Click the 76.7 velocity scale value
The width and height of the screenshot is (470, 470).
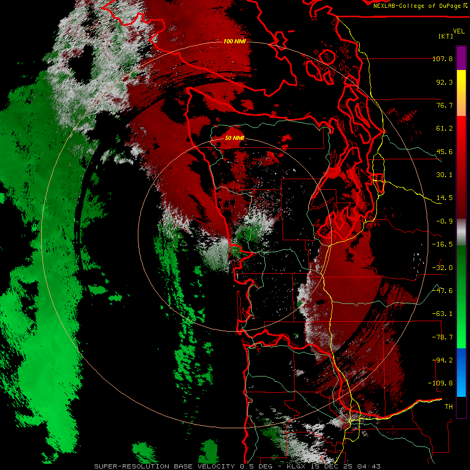pos(444,105)
